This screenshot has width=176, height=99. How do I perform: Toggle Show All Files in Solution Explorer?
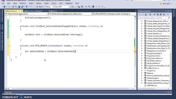(164, 15)
